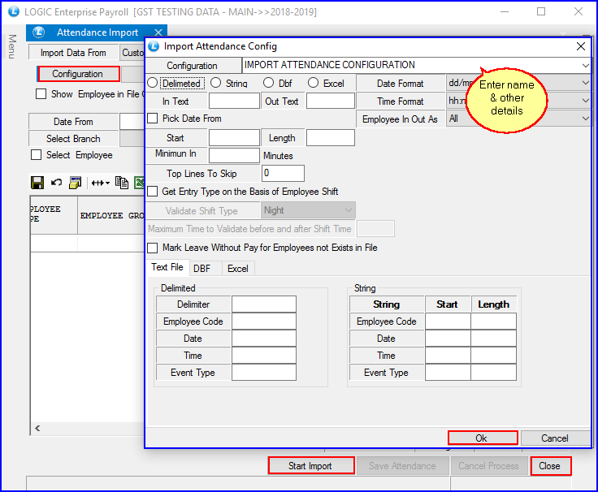This screenshot has width=598, height=492.
Task: Select the Dbf radio button
Action: 268,83
